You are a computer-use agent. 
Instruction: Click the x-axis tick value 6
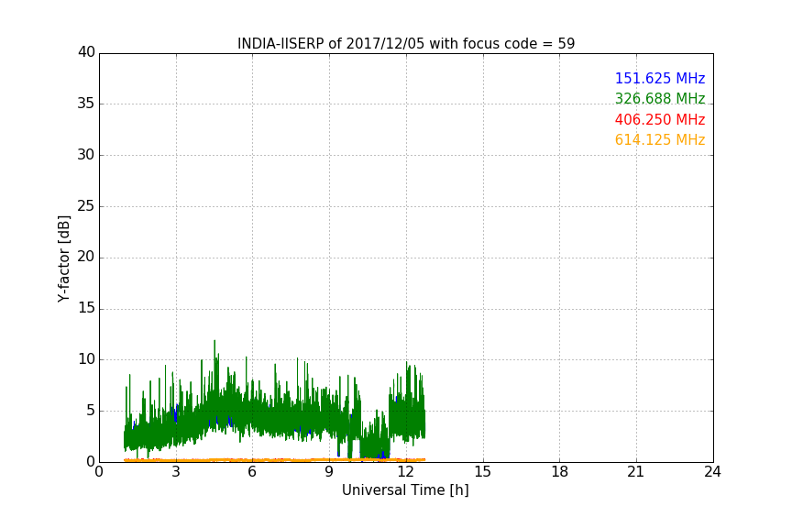pos(253,472)
